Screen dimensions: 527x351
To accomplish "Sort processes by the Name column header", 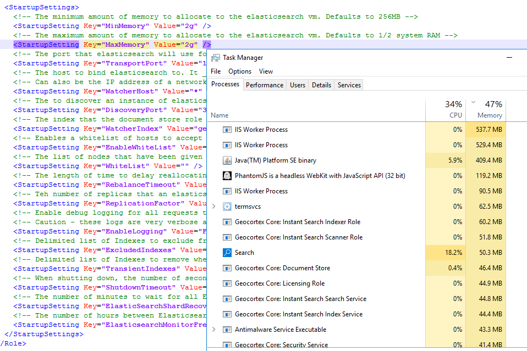I will coord(219,115).
